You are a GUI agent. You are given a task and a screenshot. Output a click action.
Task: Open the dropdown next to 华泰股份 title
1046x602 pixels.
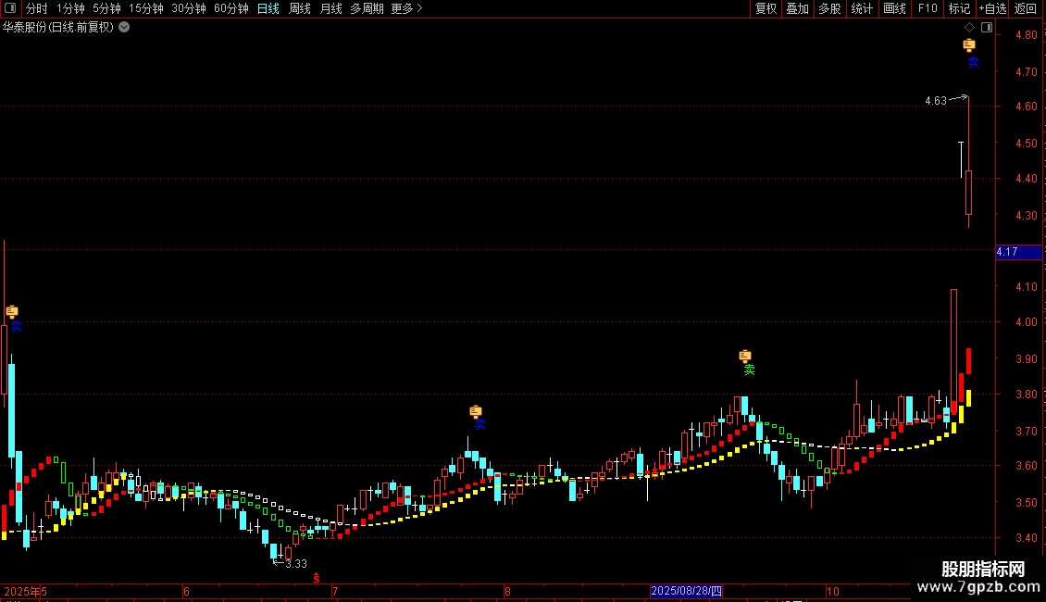pos(124,28)
